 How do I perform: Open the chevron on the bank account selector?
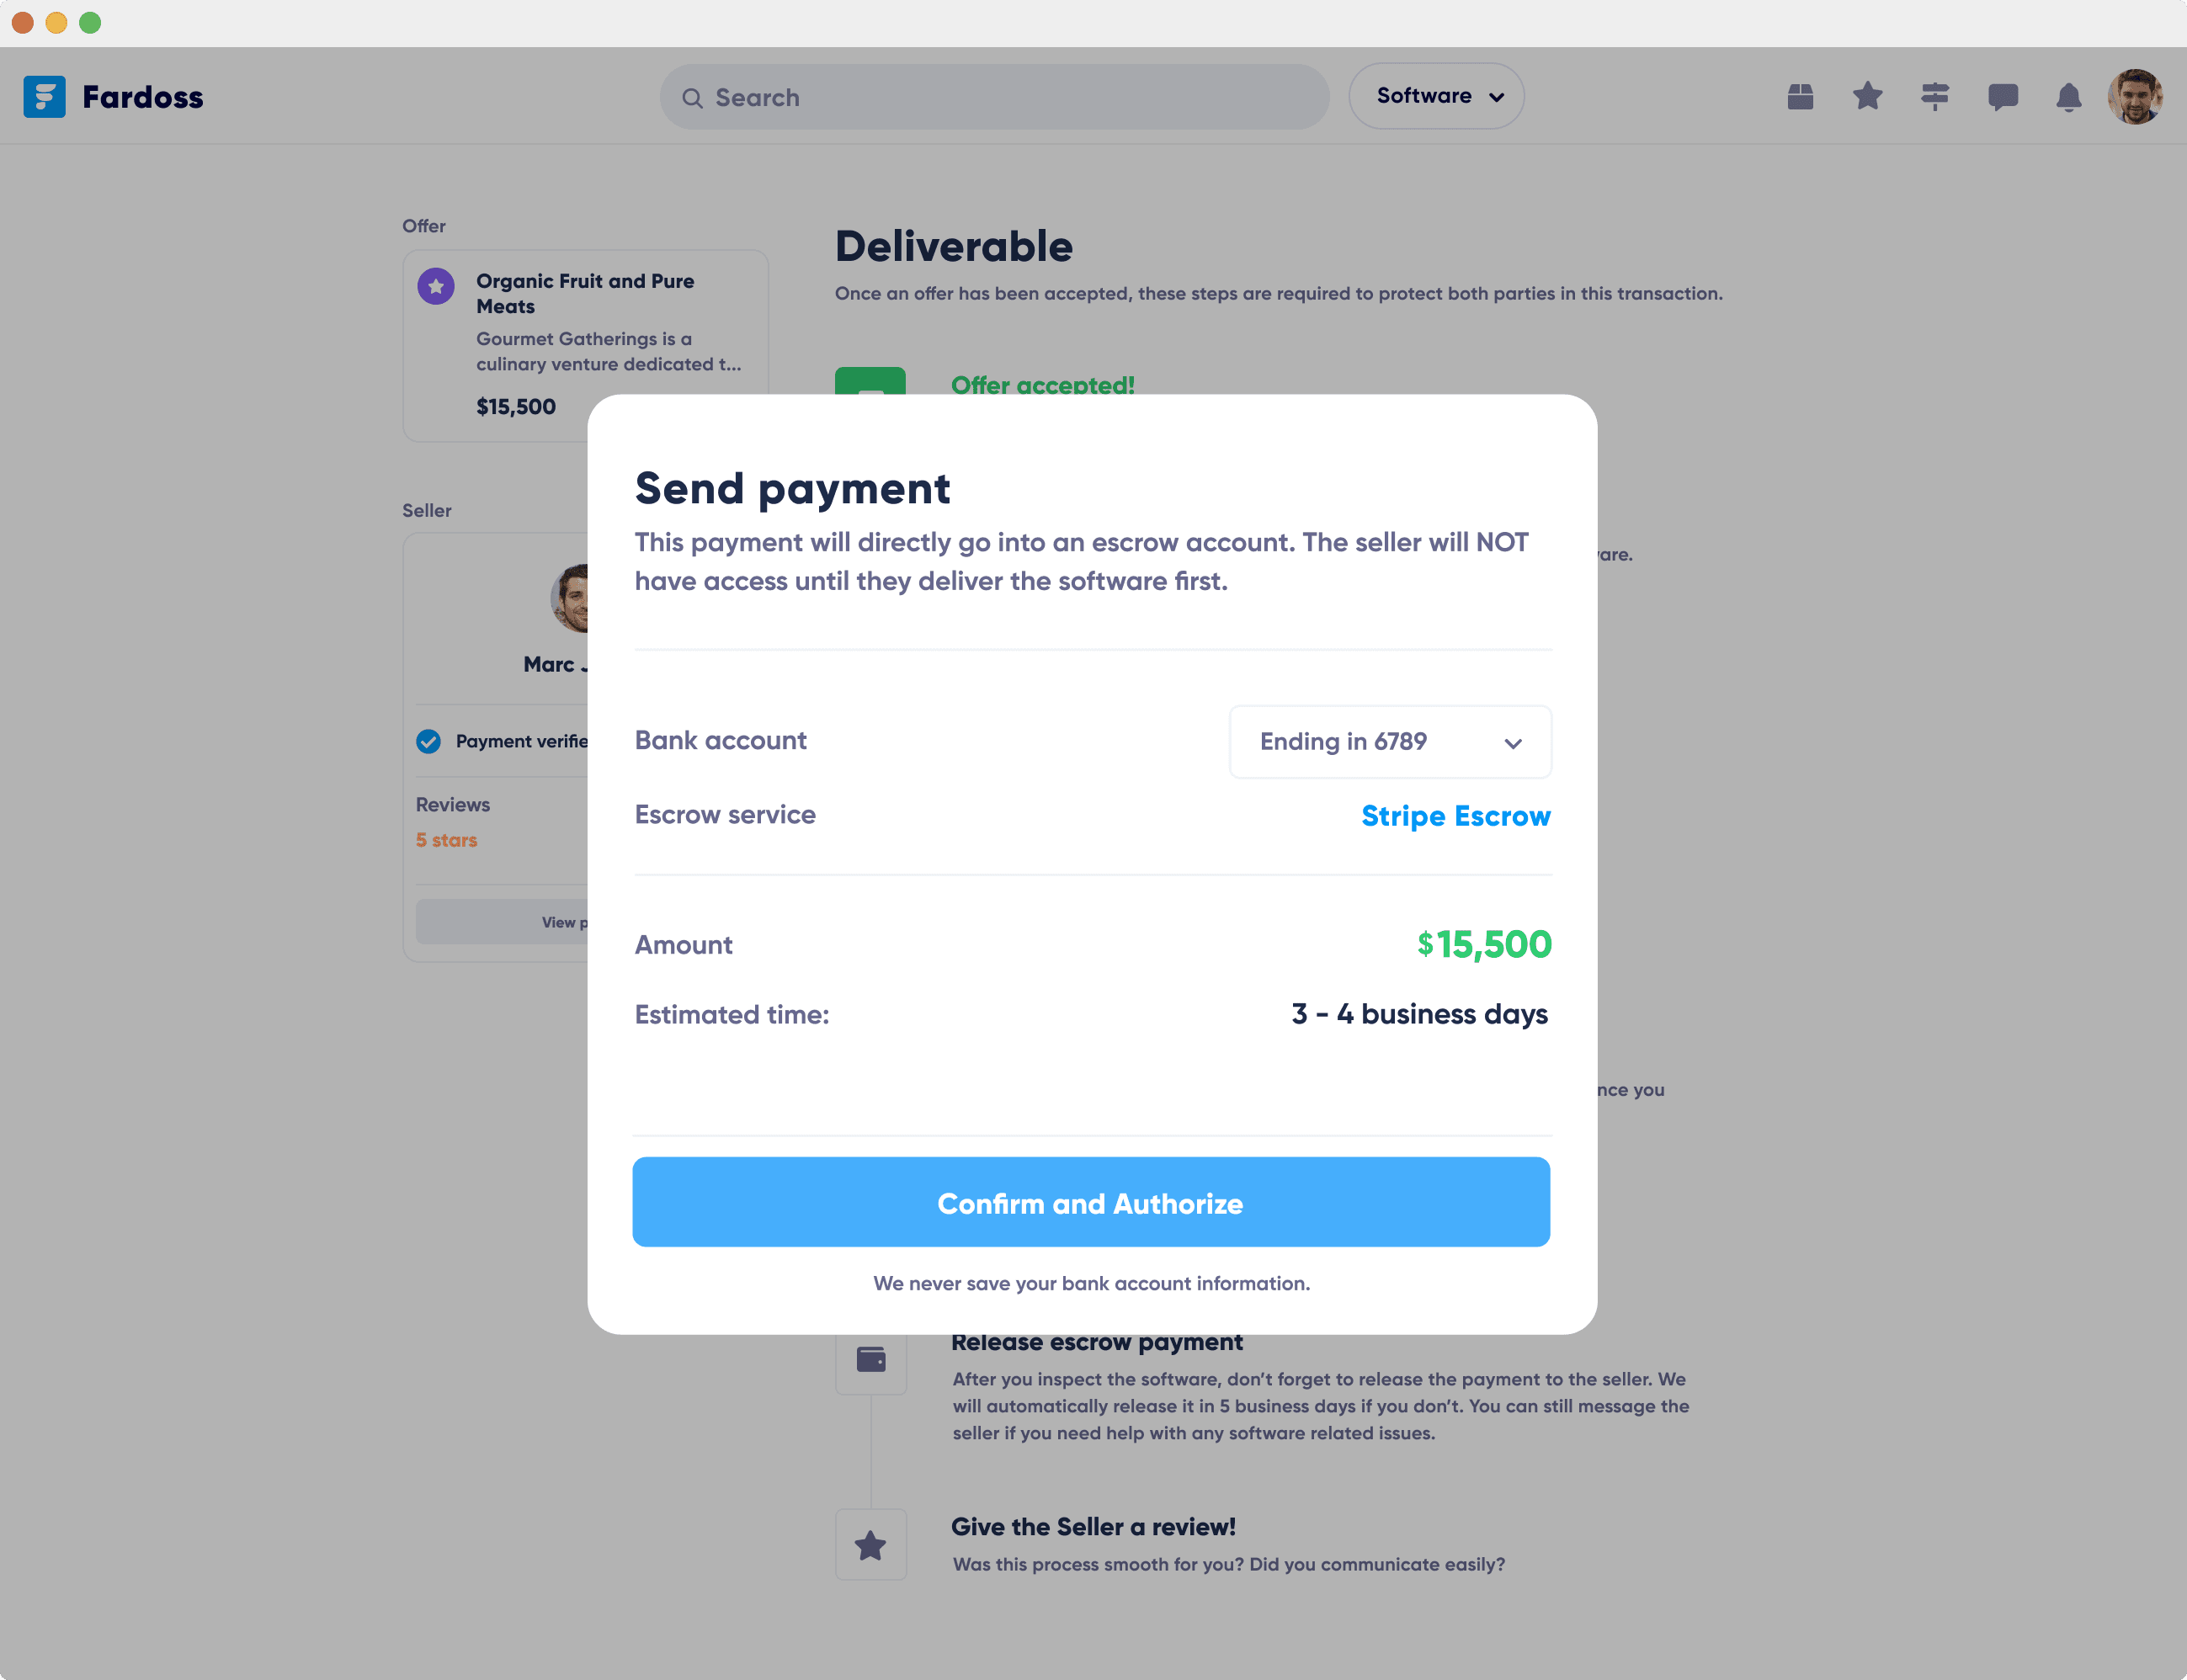click(1513, 743)
